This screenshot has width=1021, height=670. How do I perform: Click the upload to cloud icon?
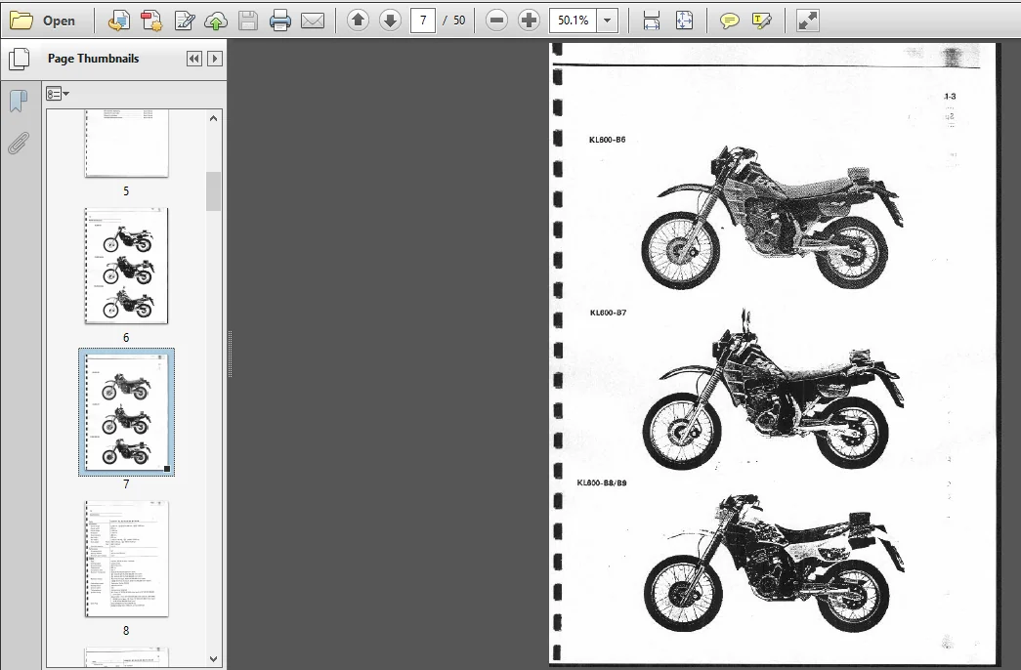pyautogui.click(x=216, y=21)
